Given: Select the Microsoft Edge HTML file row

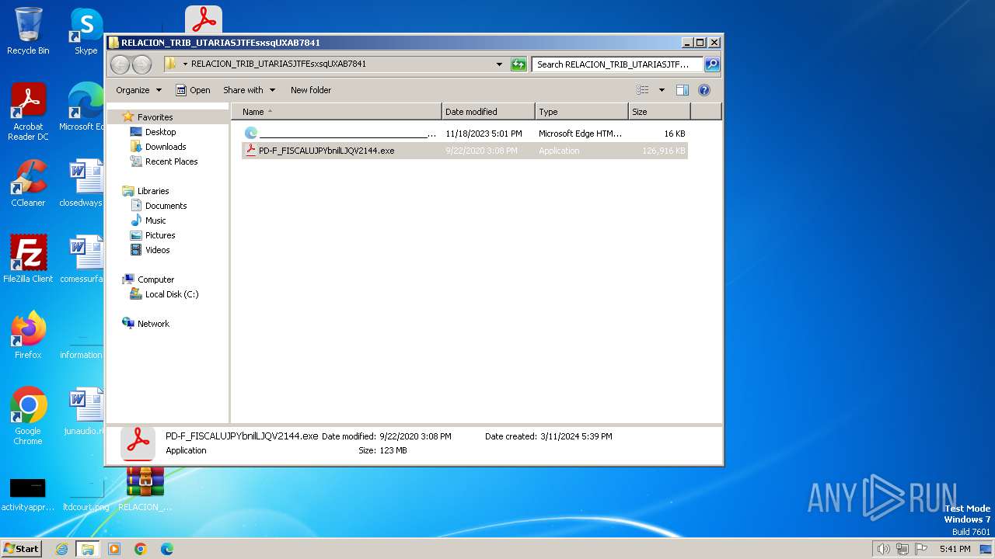Looking at the screenshot, I should point(465,134).
